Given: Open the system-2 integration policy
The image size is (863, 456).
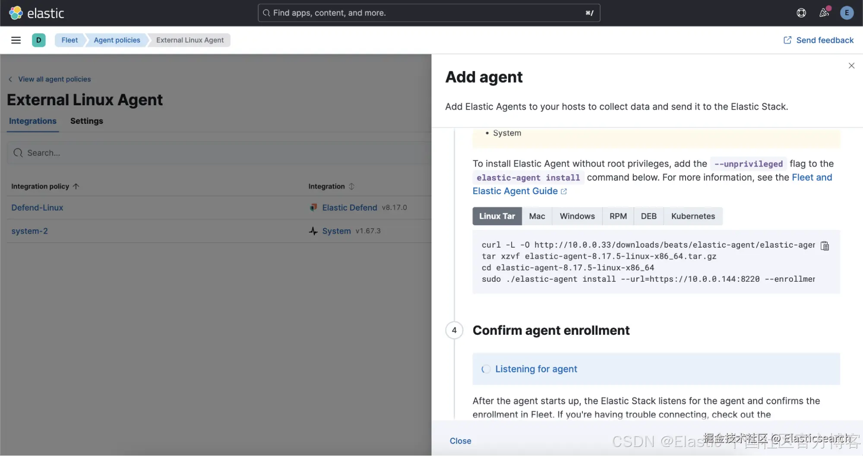Looking at the screenshot, I should [29, 231].
